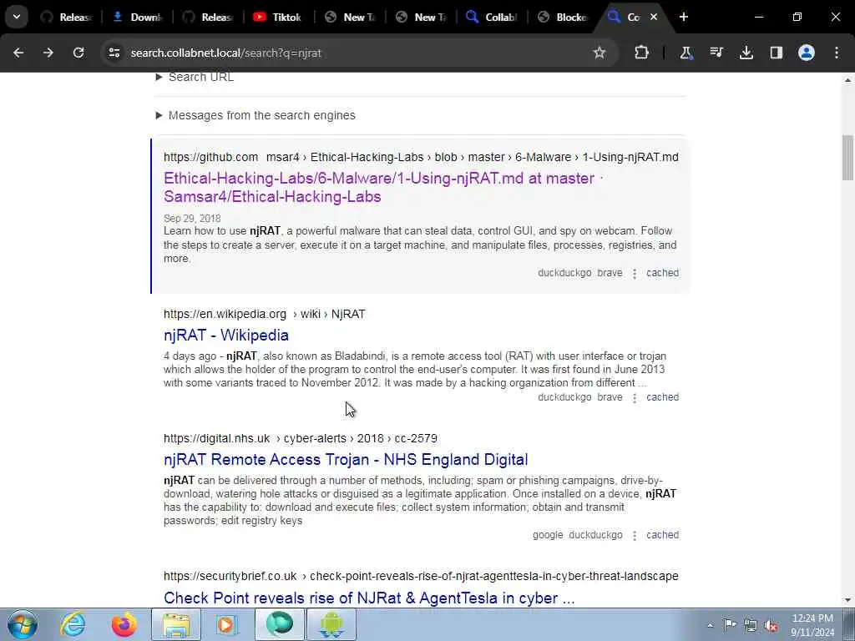Open the njRAT - Wikipedia result
855x641 pixels.
click(225, 336)
